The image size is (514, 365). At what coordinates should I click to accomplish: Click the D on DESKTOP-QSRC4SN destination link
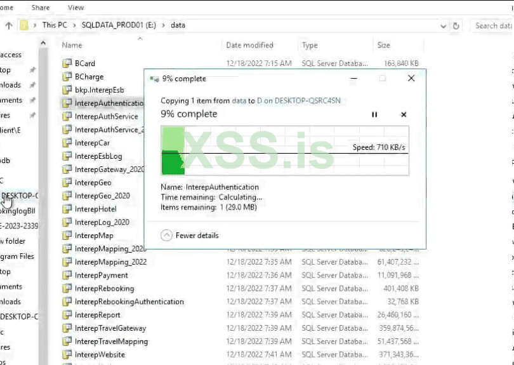pos(299,101)
